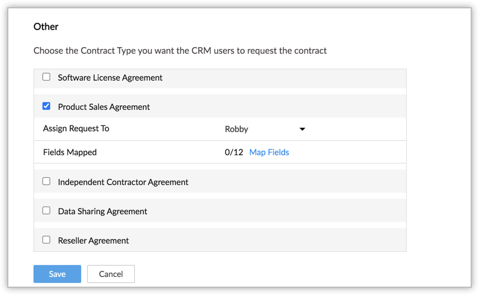Click the Choose the Contract Type description

pos(180,51)
